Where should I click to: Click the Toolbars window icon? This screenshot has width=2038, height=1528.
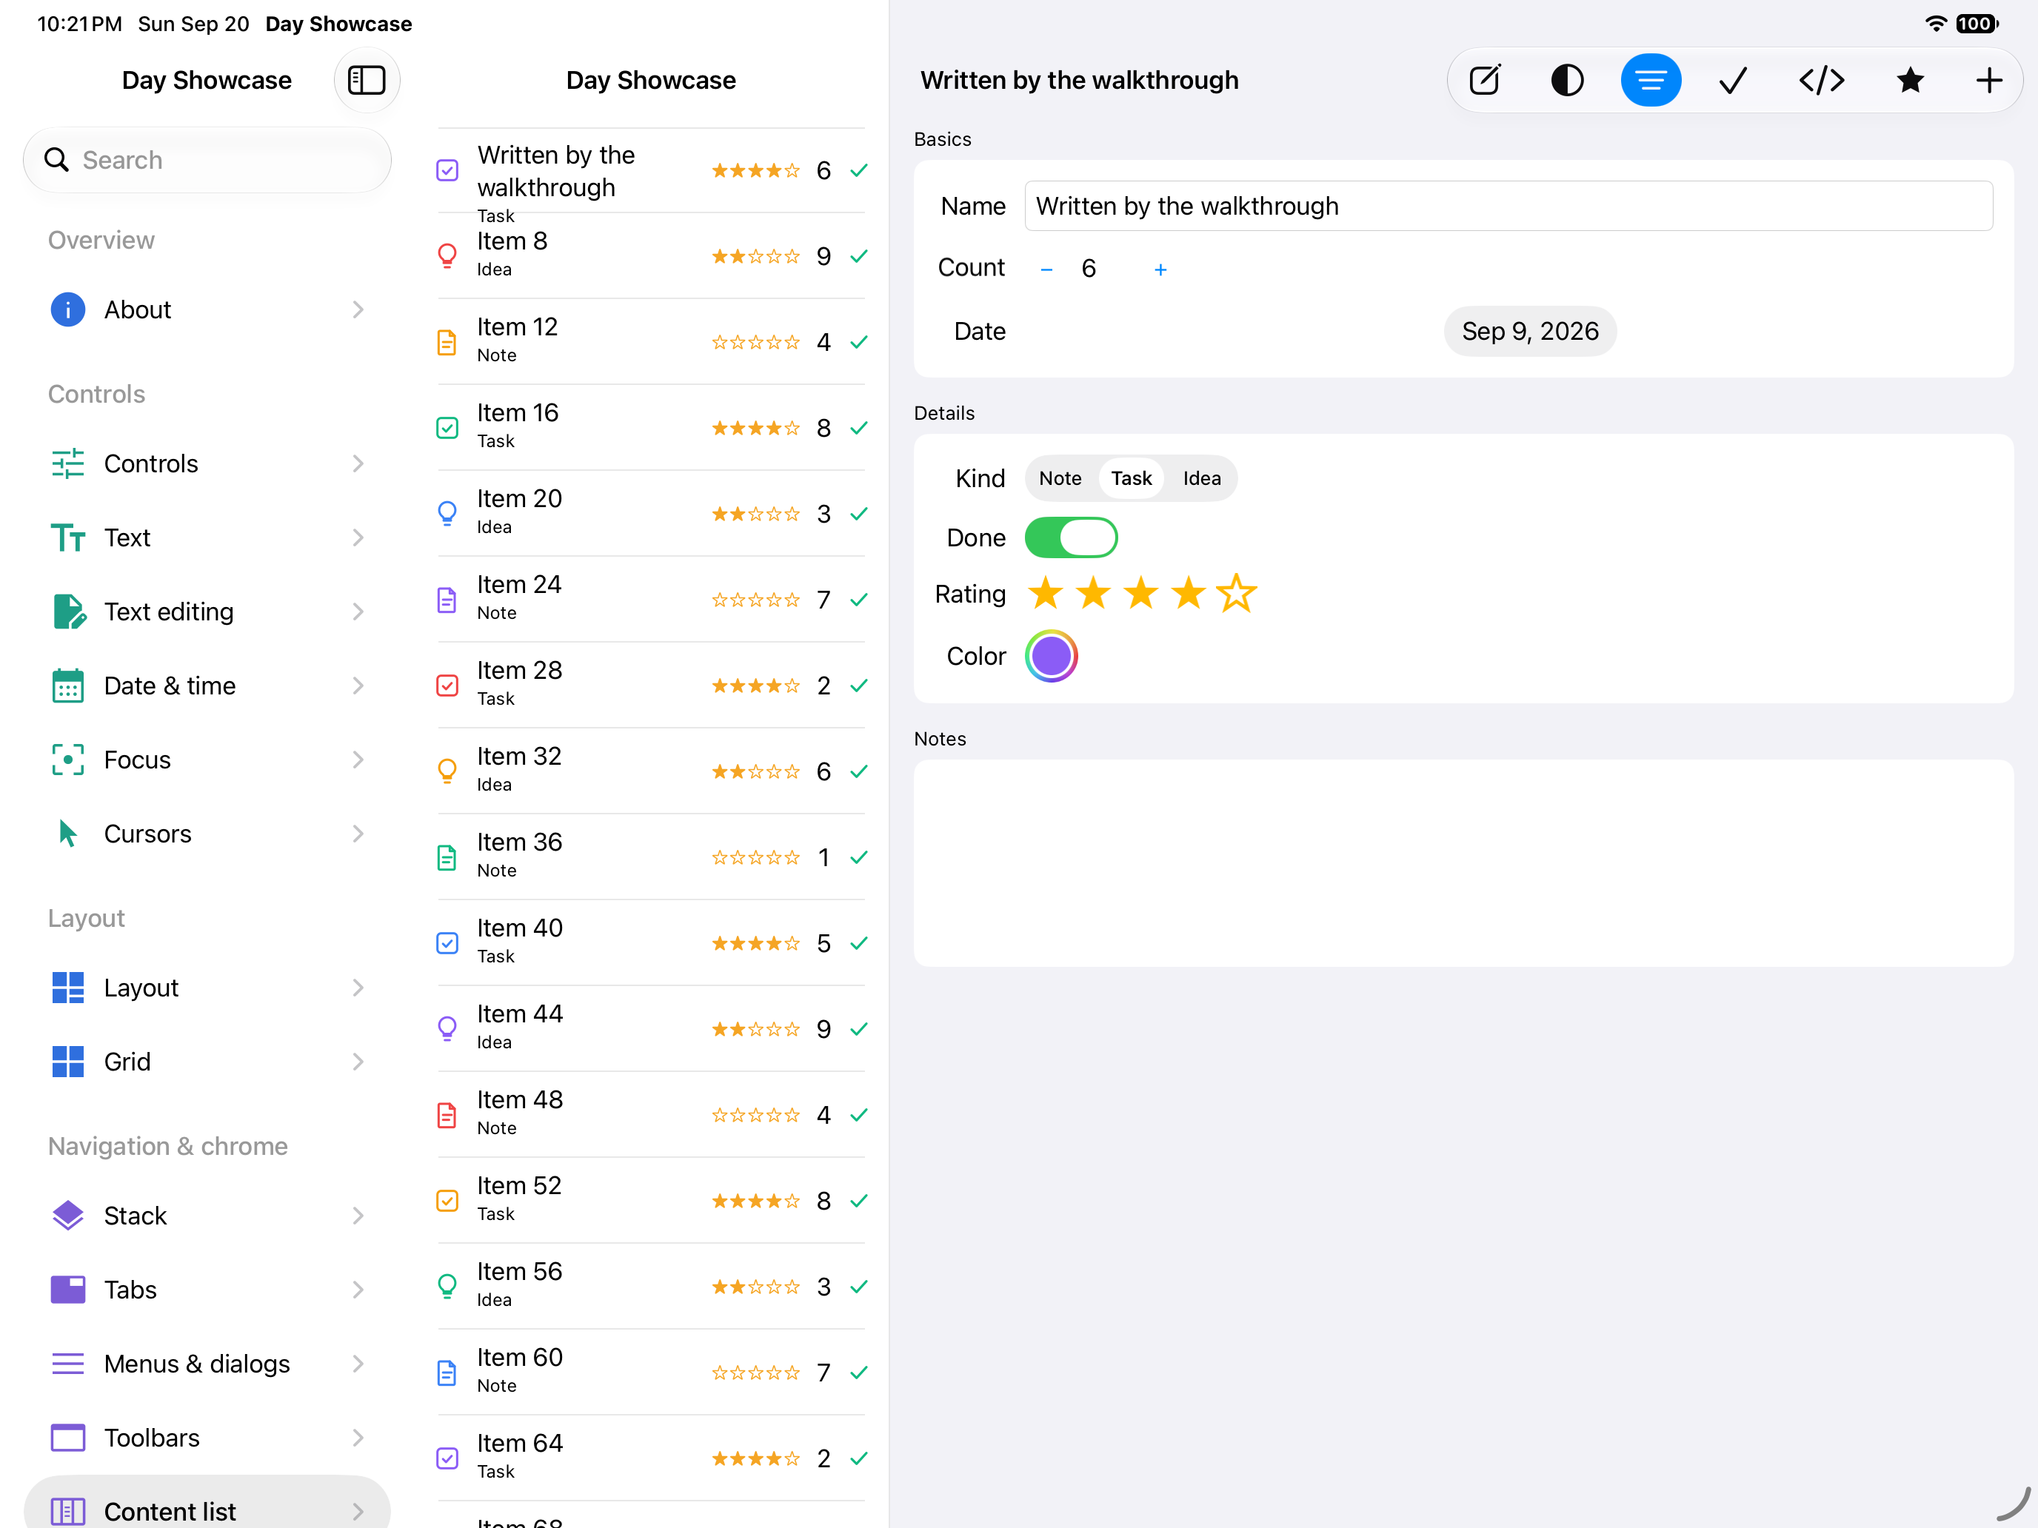pos(67,1438)
